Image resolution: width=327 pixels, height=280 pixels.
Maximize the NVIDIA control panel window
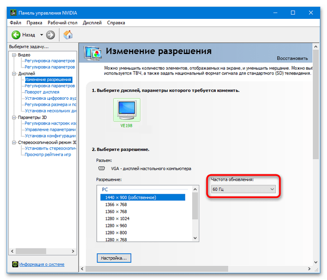coord(293,13)
